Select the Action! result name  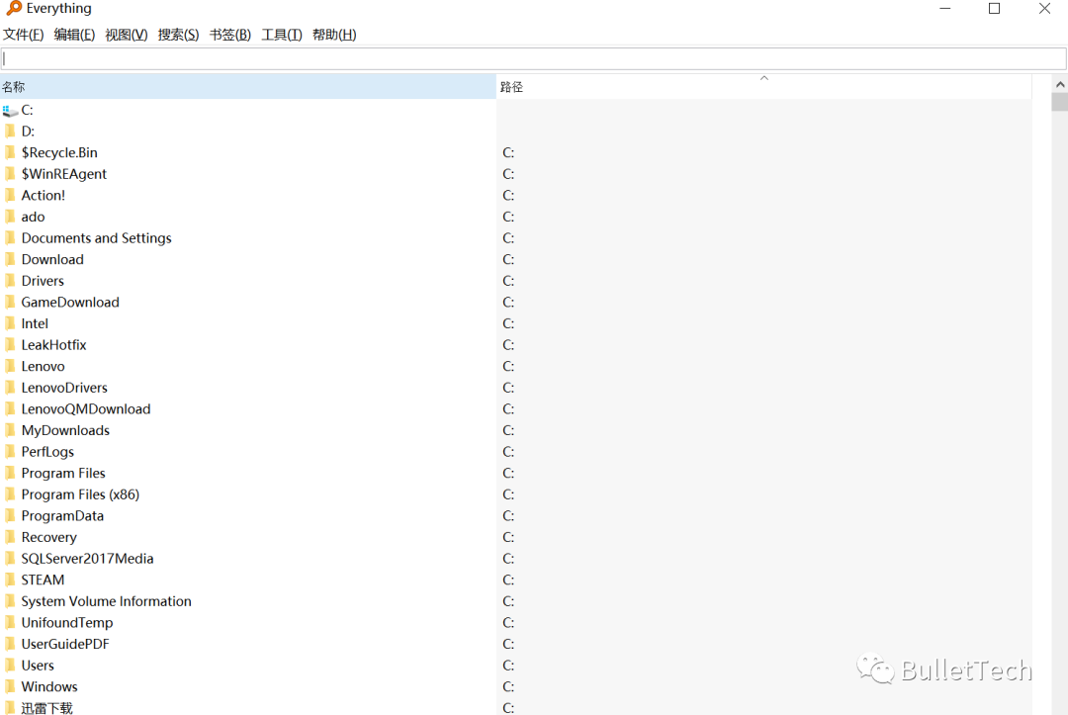coord(43,195)
